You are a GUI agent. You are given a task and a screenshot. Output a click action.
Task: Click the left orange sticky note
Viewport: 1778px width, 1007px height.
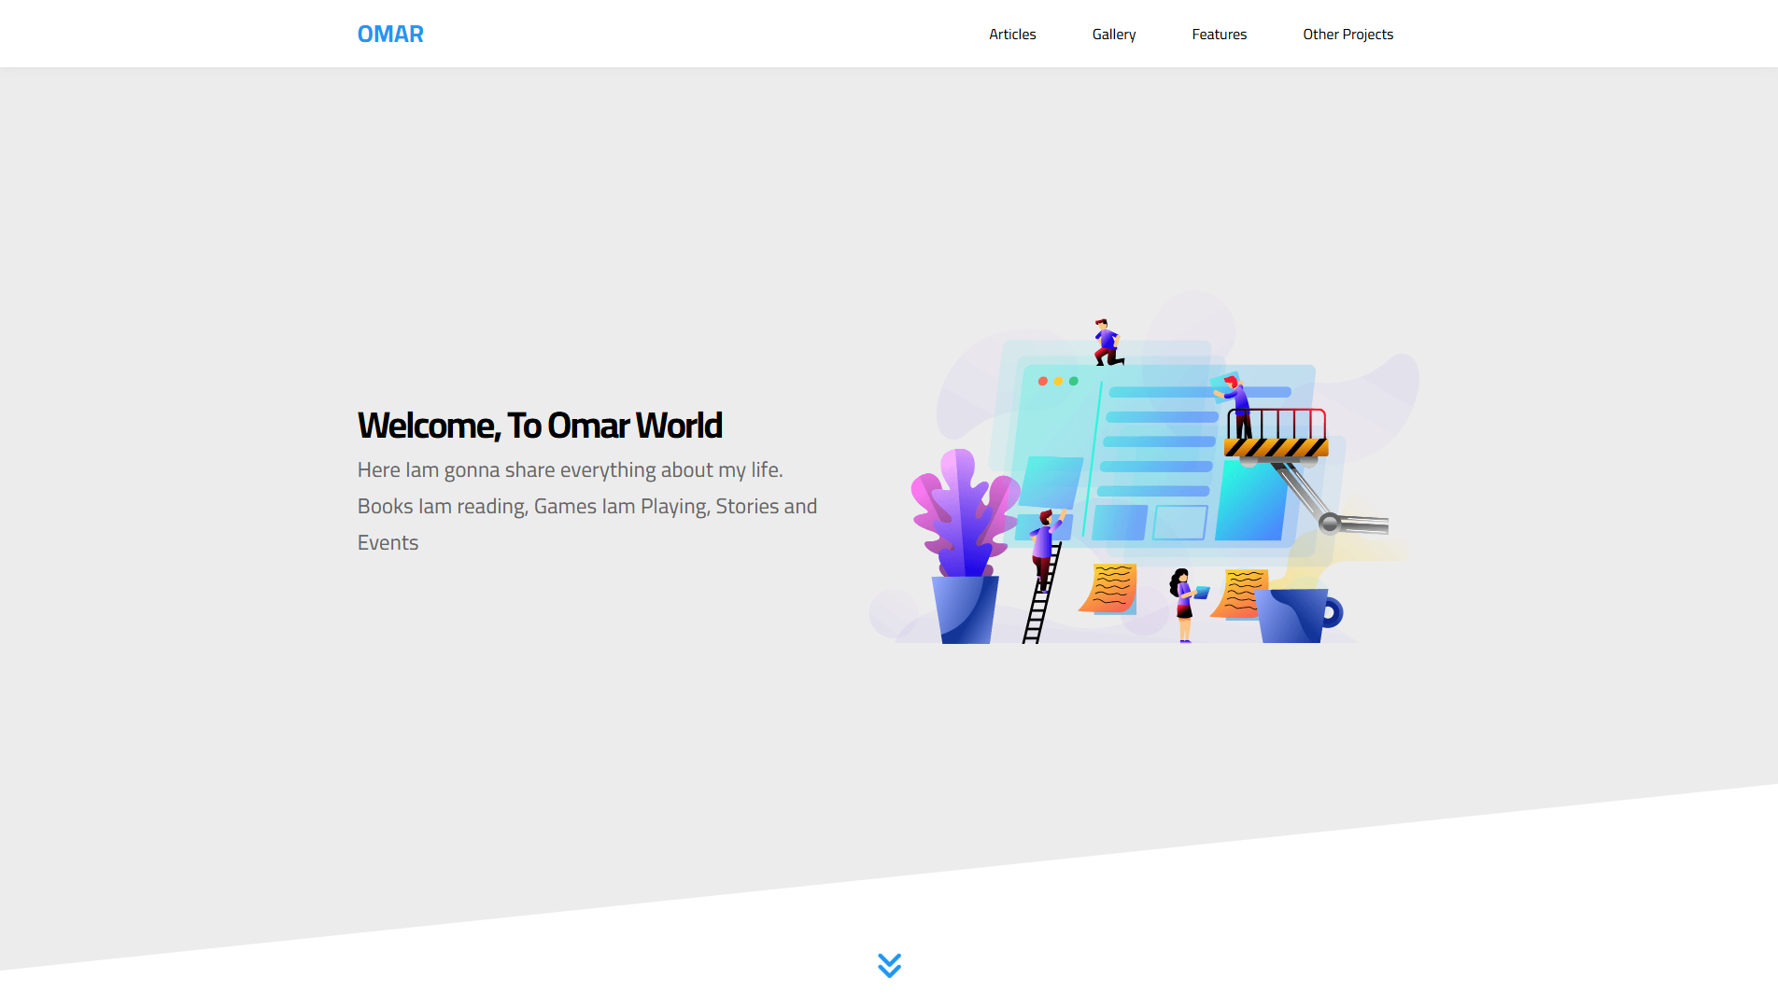[1110, 588]
